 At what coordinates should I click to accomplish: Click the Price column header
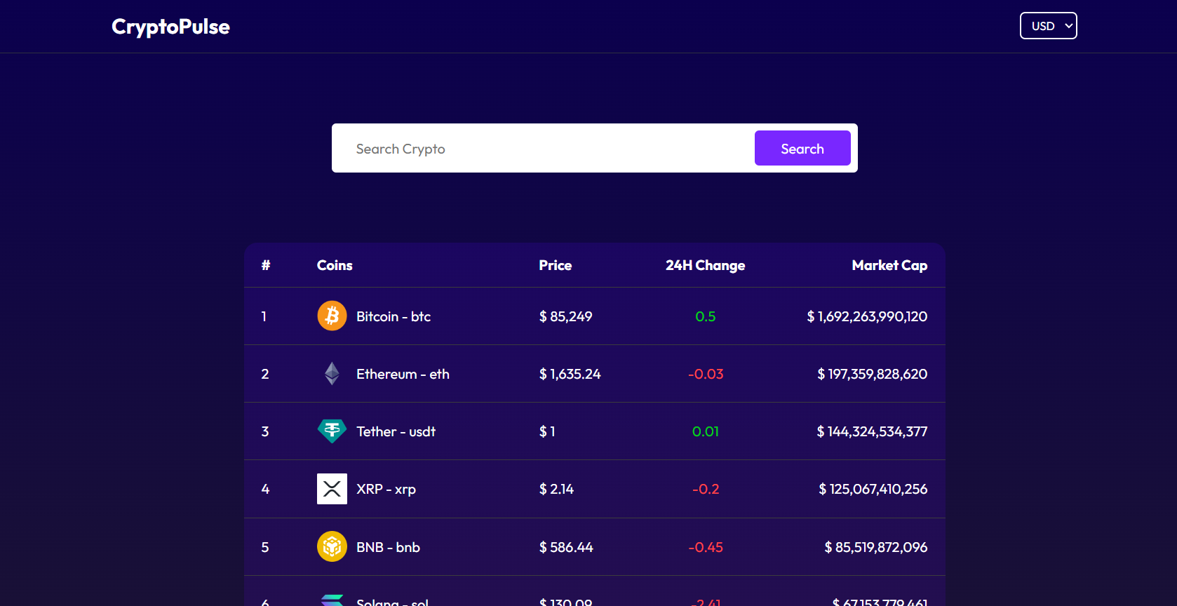tap(555, 265)
